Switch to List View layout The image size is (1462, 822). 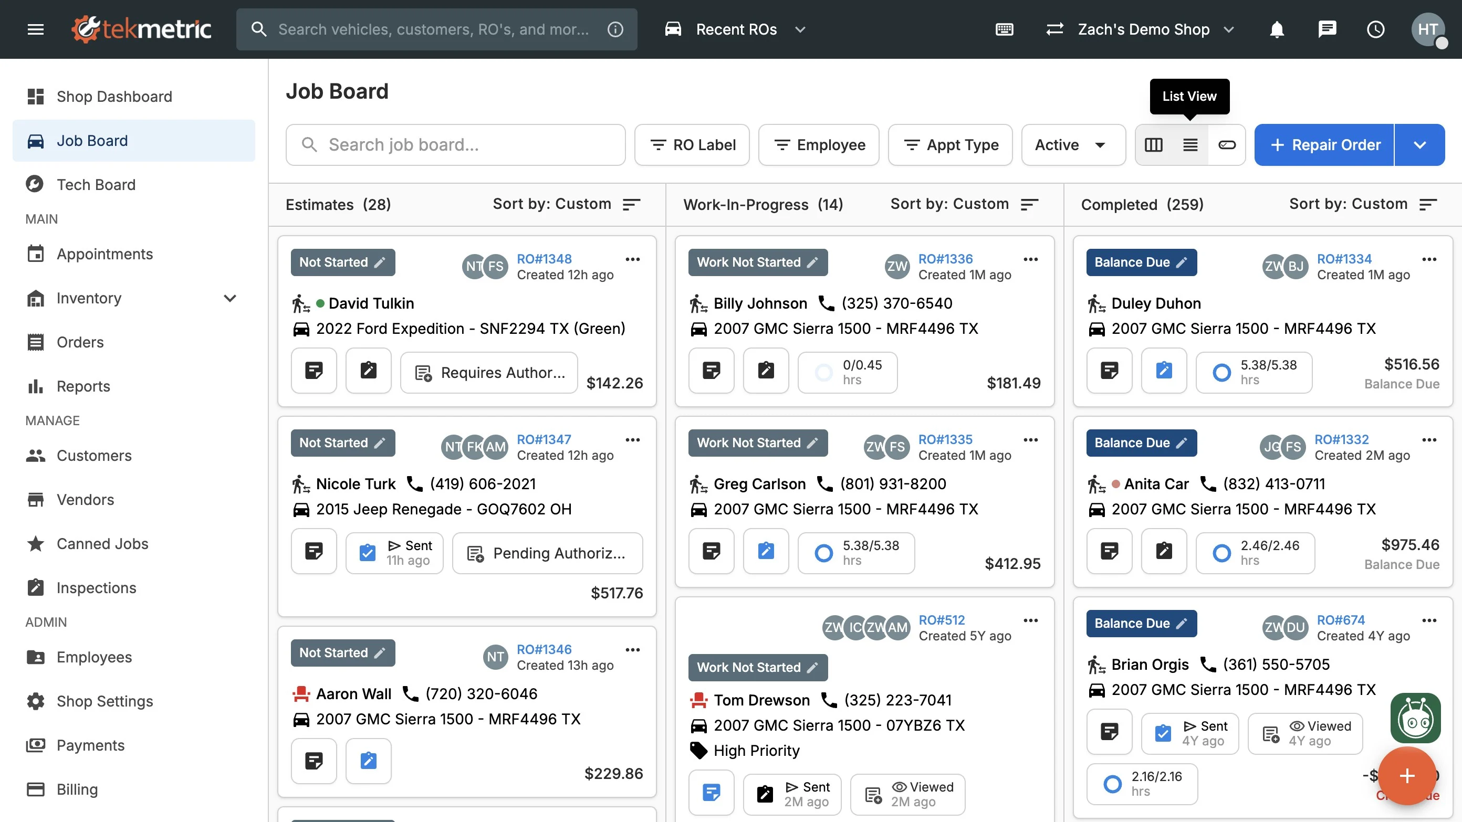pos(1190,145)
